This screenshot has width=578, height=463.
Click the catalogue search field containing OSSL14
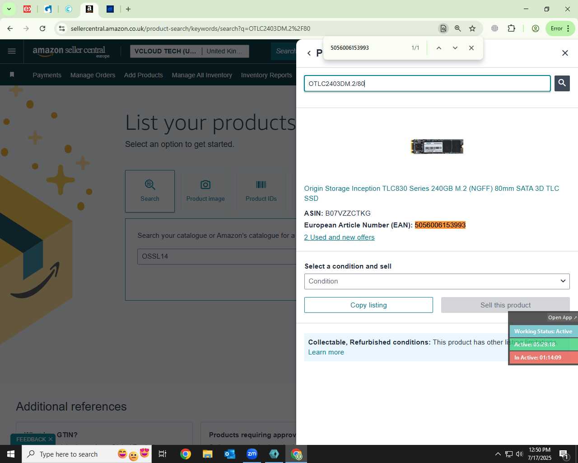(x=217, y=256)
